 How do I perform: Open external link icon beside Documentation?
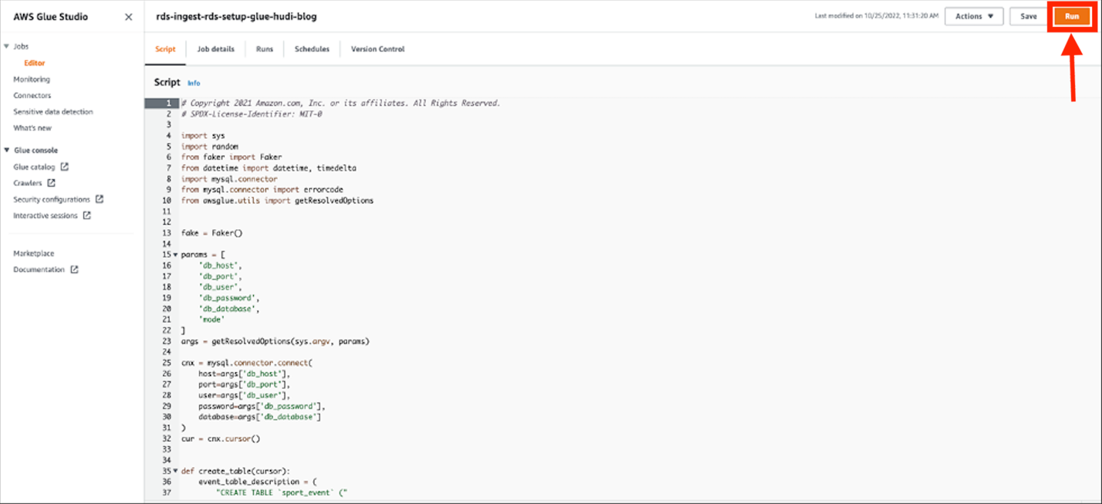pyautogui.click(x=74, y=269)
